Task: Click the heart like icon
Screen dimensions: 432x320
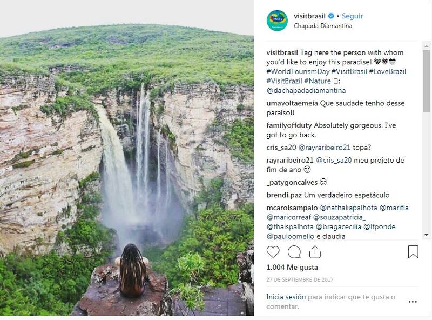Action: 273,252
